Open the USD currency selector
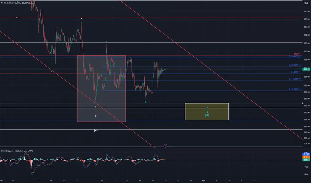This screenshot has height=183, width=311. [306, 3]
